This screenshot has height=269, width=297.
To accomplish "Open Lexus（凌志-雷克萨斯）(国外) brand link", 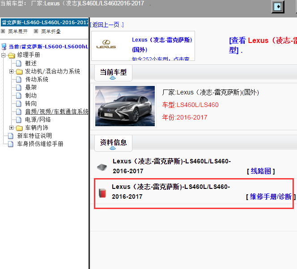I will (162, 45).
